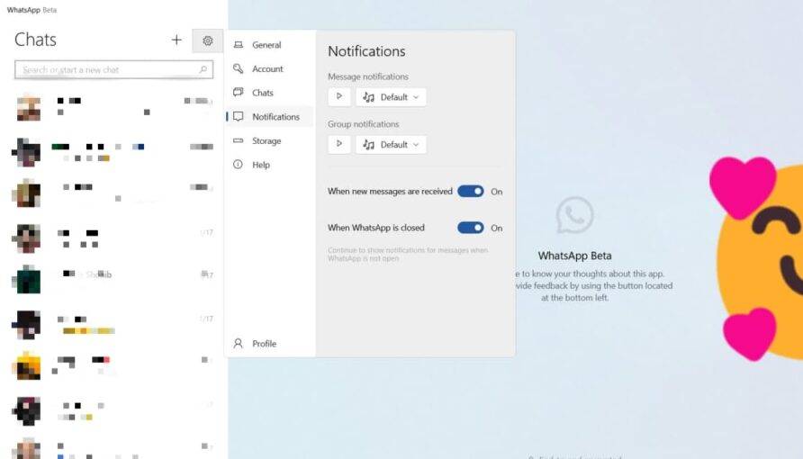Click the Chats heading

[35, 40]
